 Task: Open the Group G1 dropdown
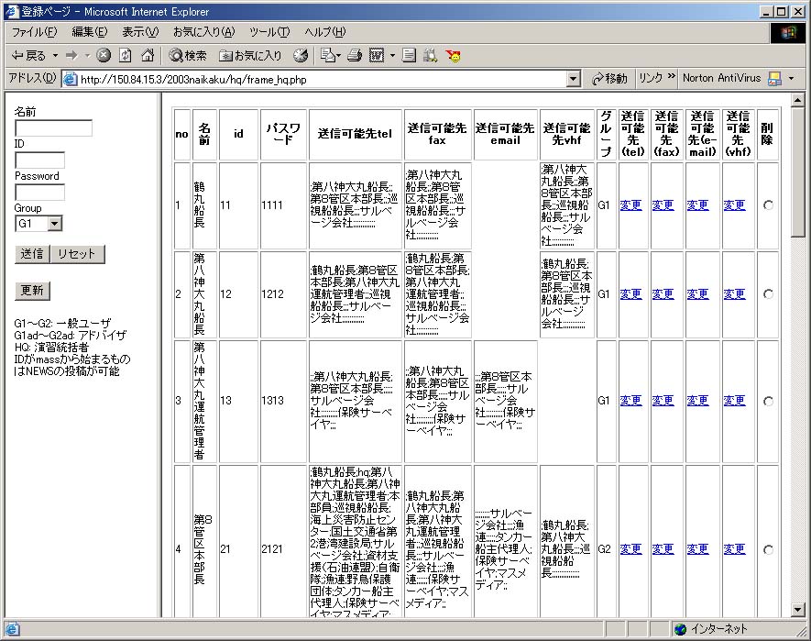(55, 224)
